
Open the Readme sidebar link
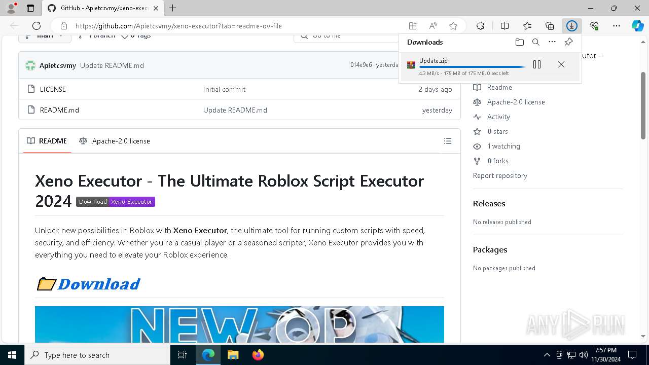coord(493,87)
